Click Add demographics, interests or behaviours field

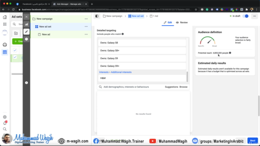click(131, 87)
